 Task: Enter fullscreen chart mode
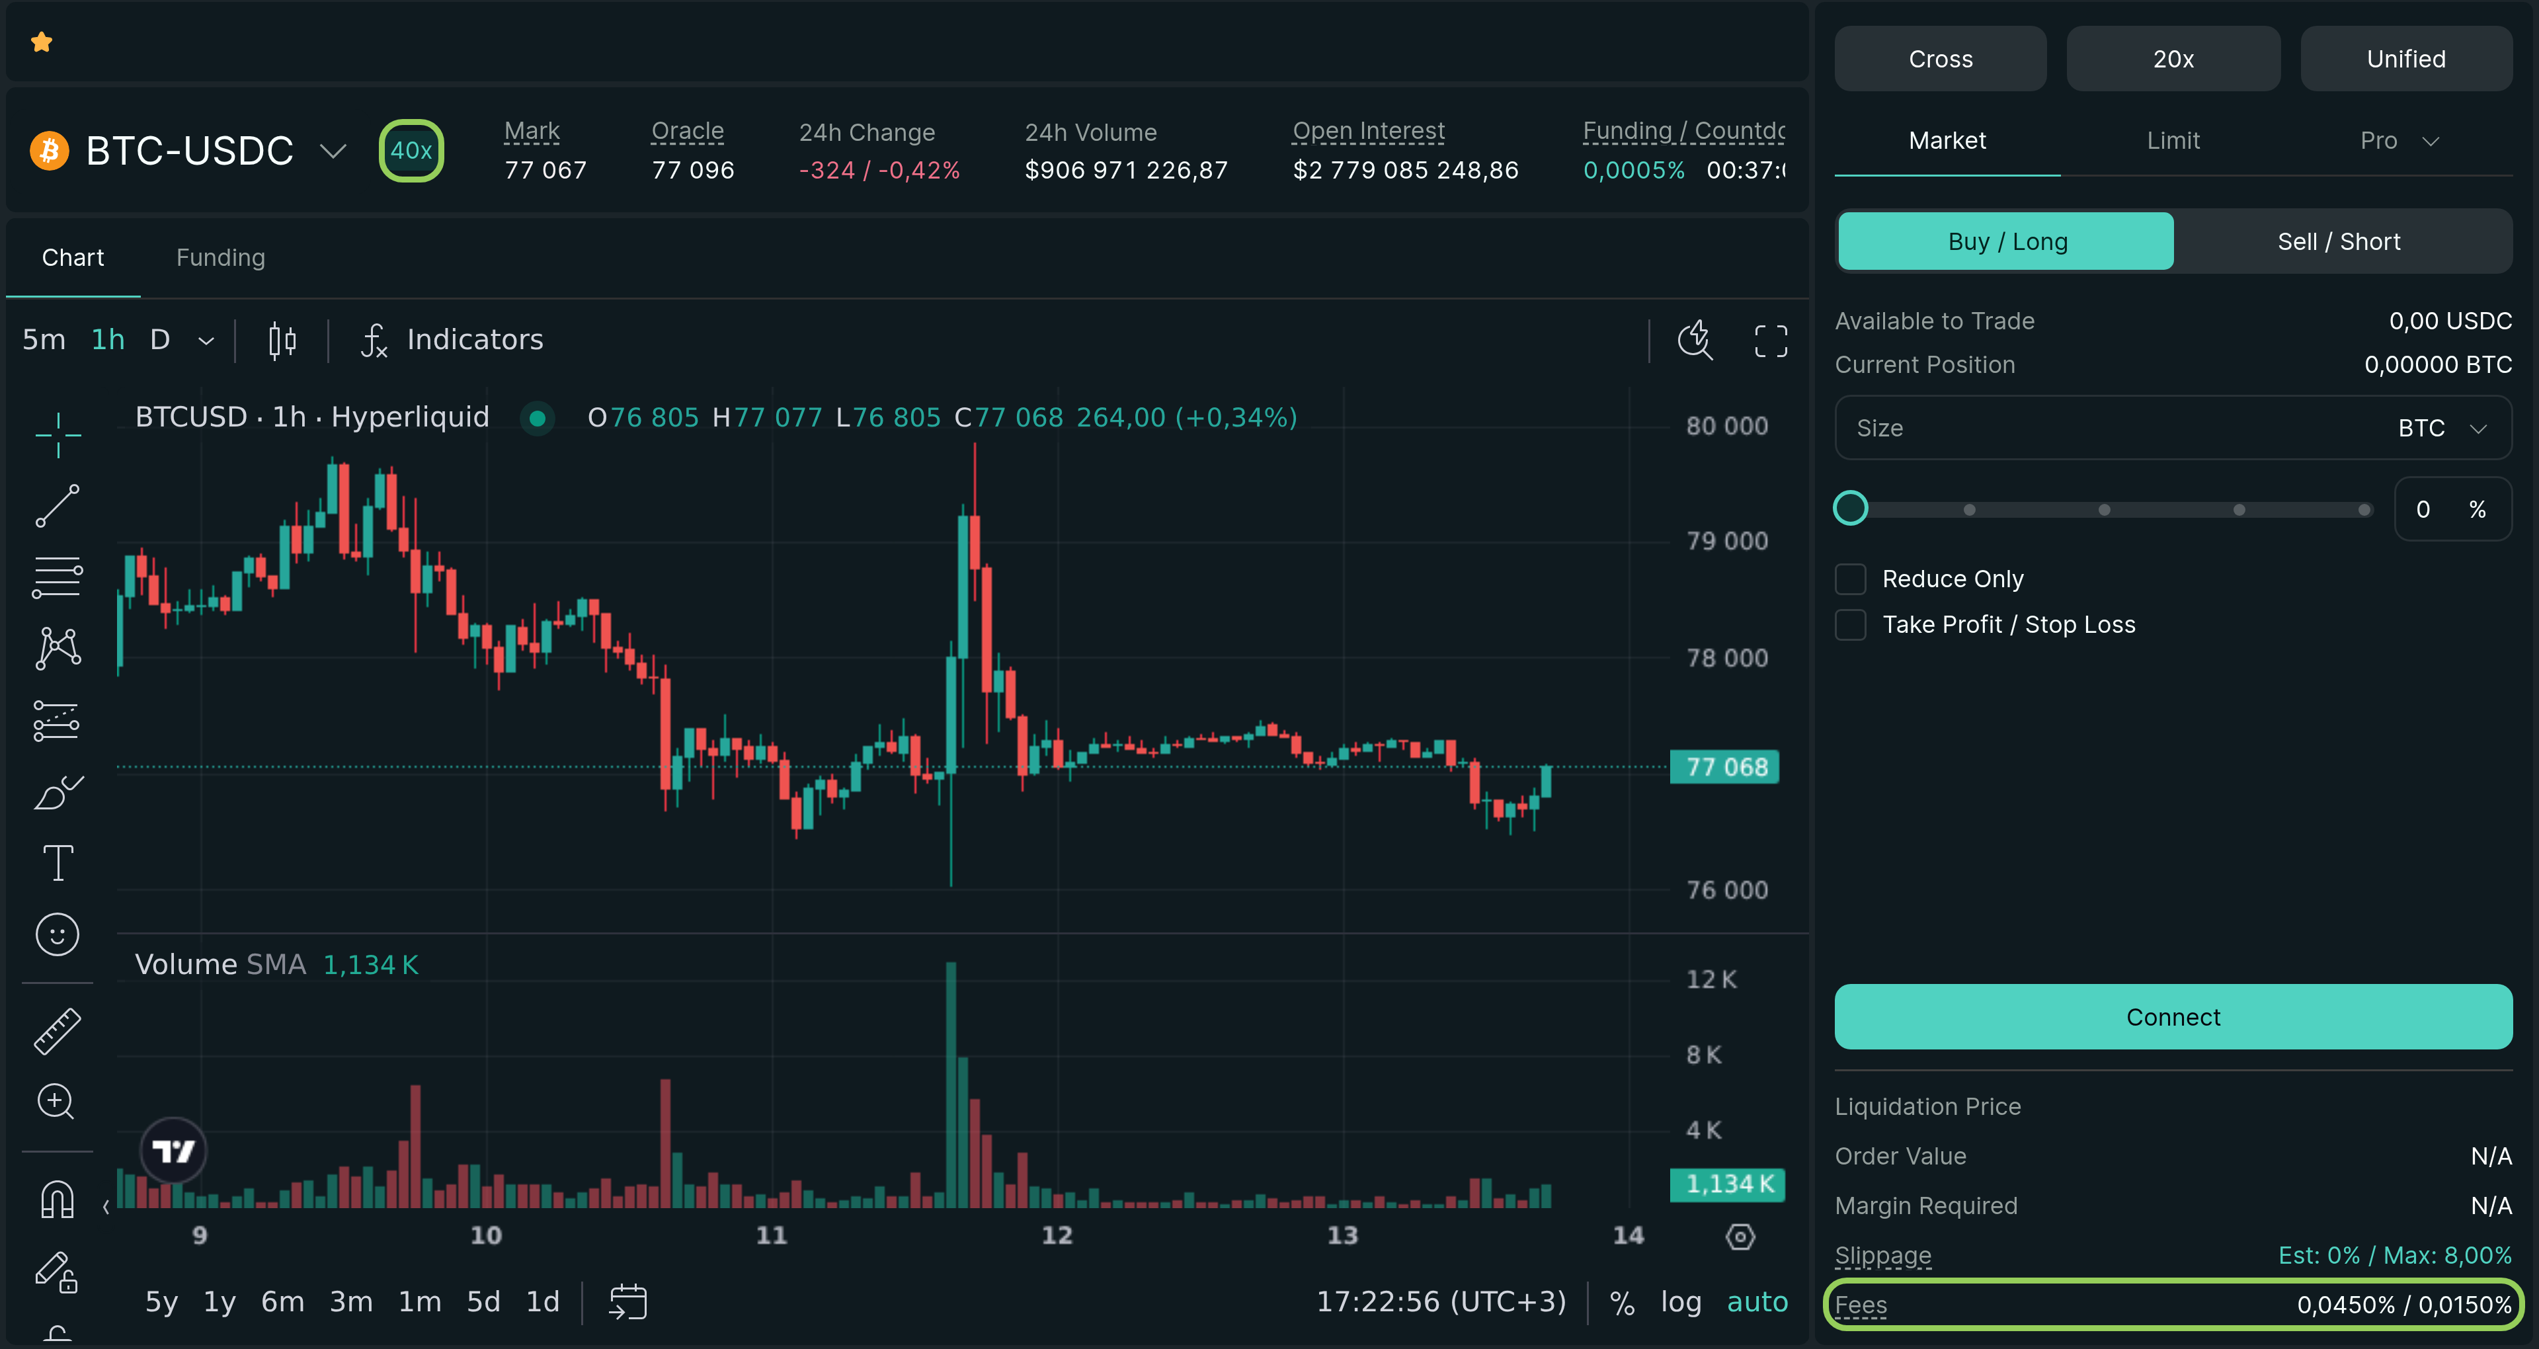point(1771,341)
